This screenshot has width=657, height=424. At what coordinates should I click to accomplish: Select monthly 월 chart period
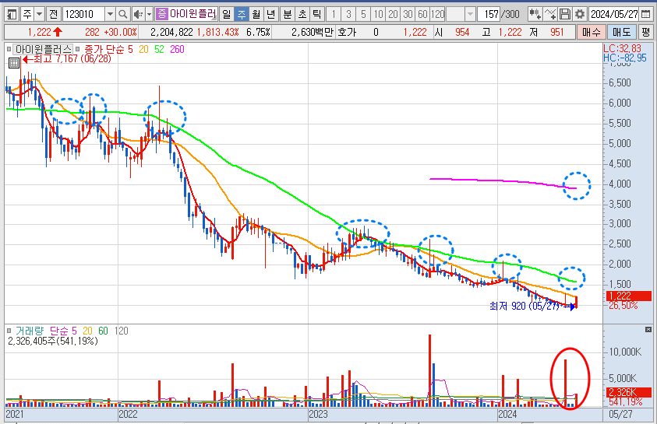click(x=256, y=15)
